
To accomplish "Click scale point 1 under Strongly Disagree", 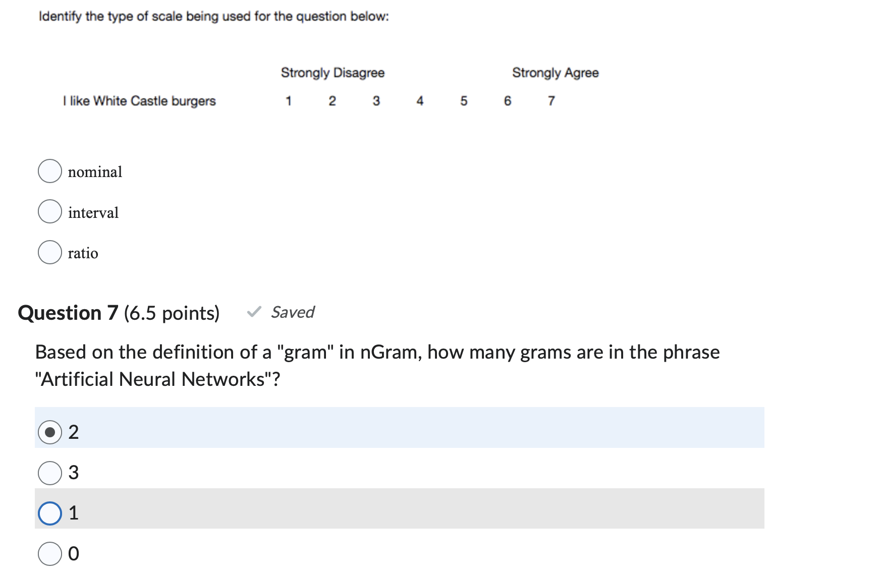I will (289, 100).
